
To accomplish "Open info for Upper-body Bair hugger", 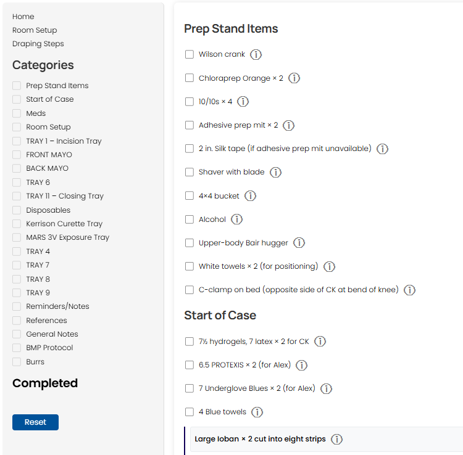I will 299,243.
